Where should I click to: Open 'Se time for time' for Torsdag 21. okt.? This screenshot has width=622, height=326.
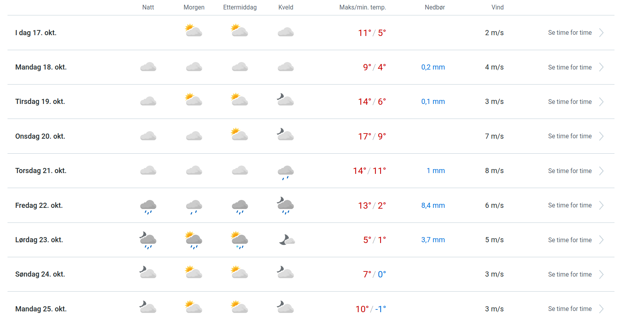pos(569,171)
